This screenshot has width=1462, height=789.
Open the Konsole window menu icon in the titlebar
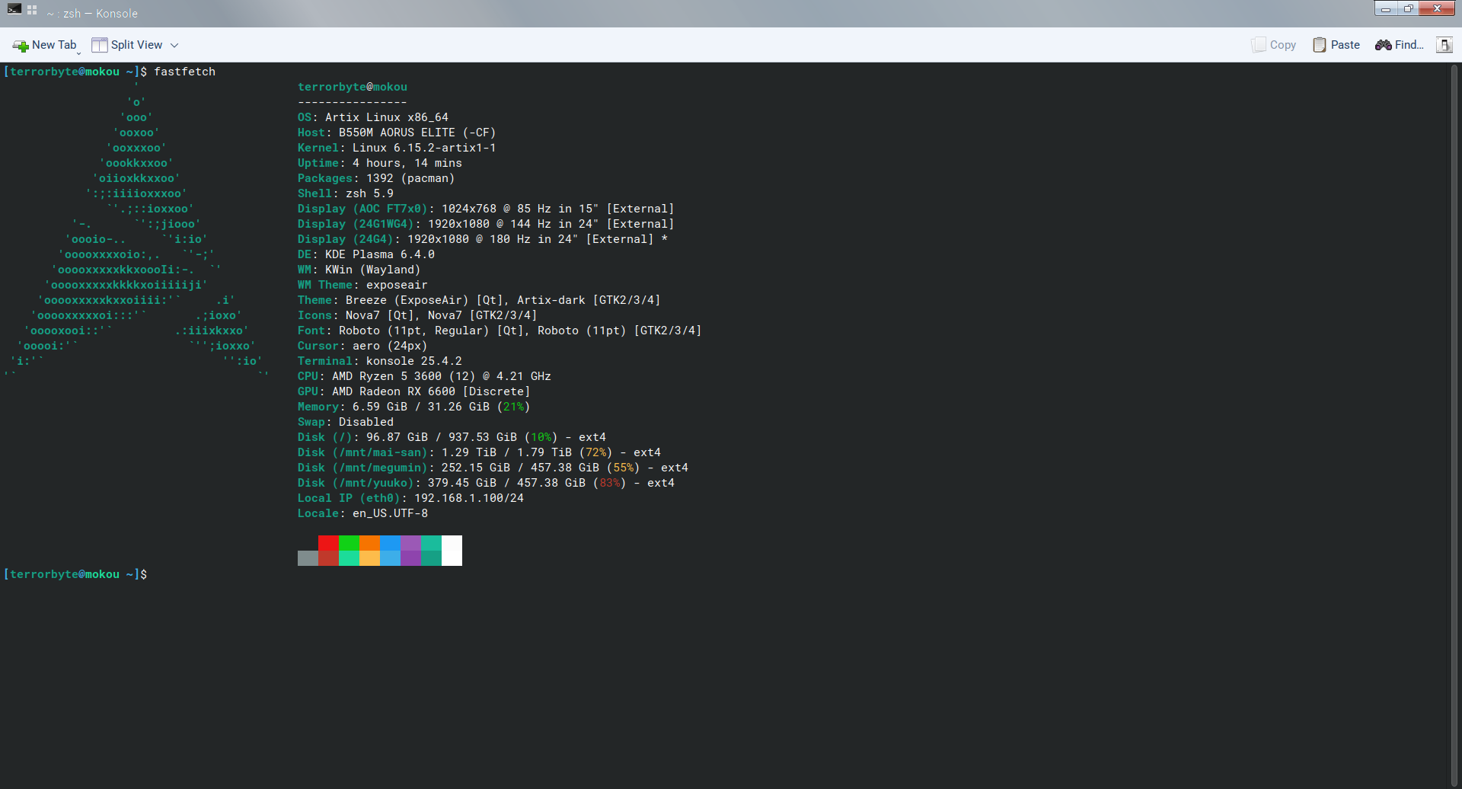click(14, 9)
